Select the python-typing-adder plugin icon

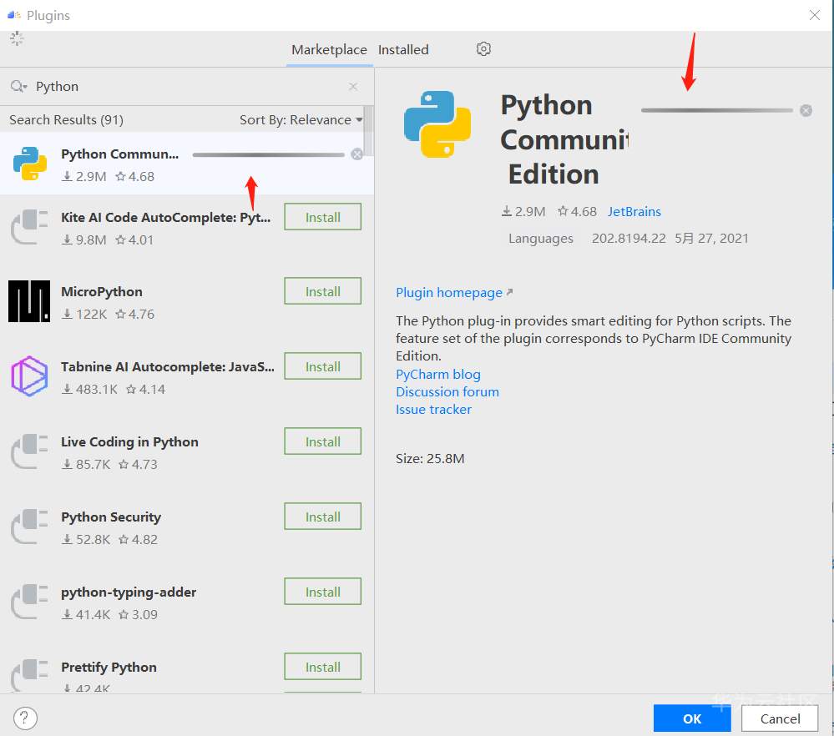click(x=30, y=602)
